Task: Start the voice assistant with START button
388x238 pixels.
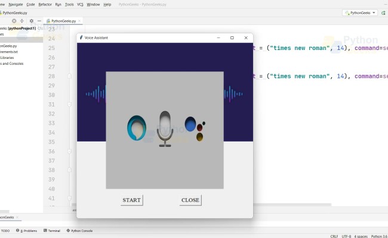Action: point(132,200)
